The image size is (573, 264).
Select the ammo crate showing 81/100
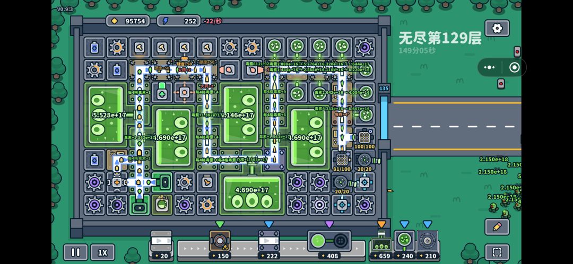tap(342, 160)
